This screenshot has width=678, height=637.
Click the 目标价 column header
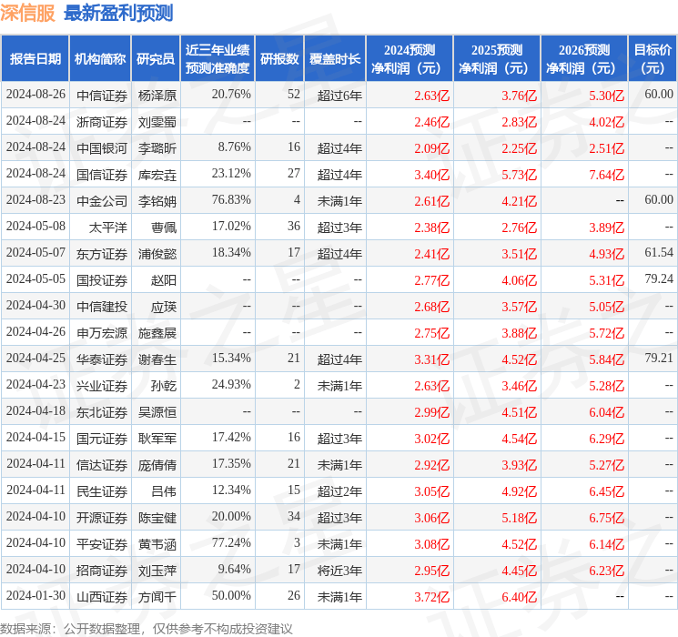click(653, 59)
